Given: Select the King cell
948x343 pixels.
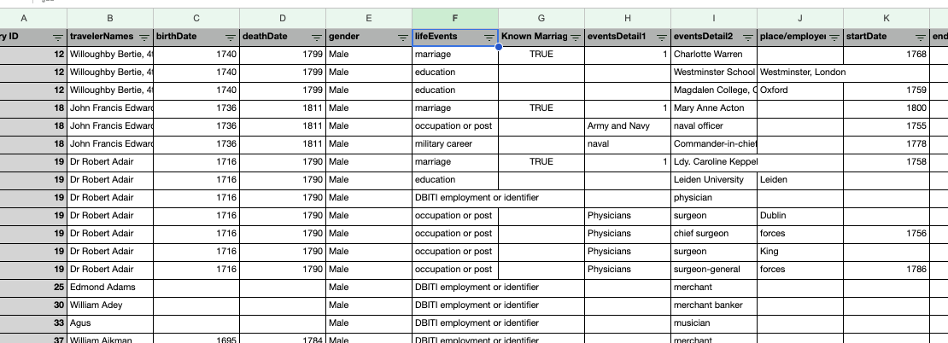Looking at the screenshot, I should (x=800, y=251).
